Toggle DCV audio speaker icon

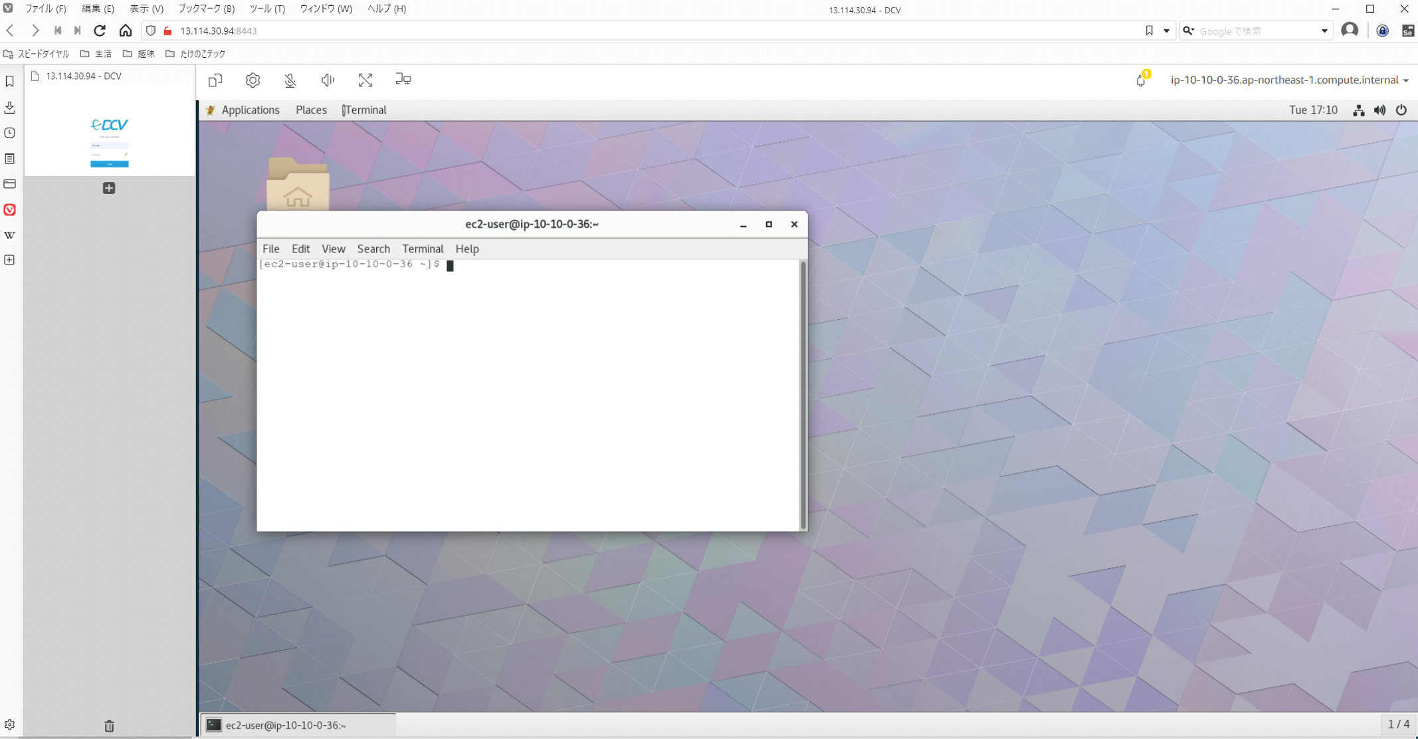[328, 80]
